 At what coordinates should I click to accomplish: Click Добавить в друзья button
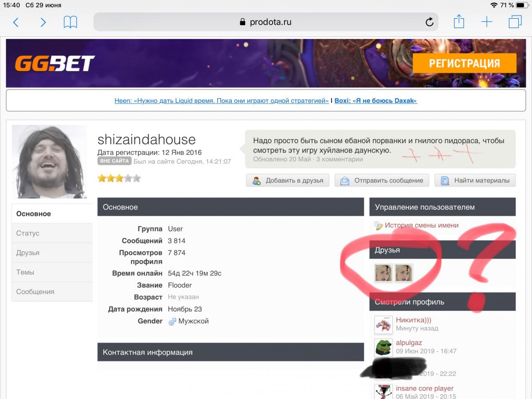tap(288, 180)
